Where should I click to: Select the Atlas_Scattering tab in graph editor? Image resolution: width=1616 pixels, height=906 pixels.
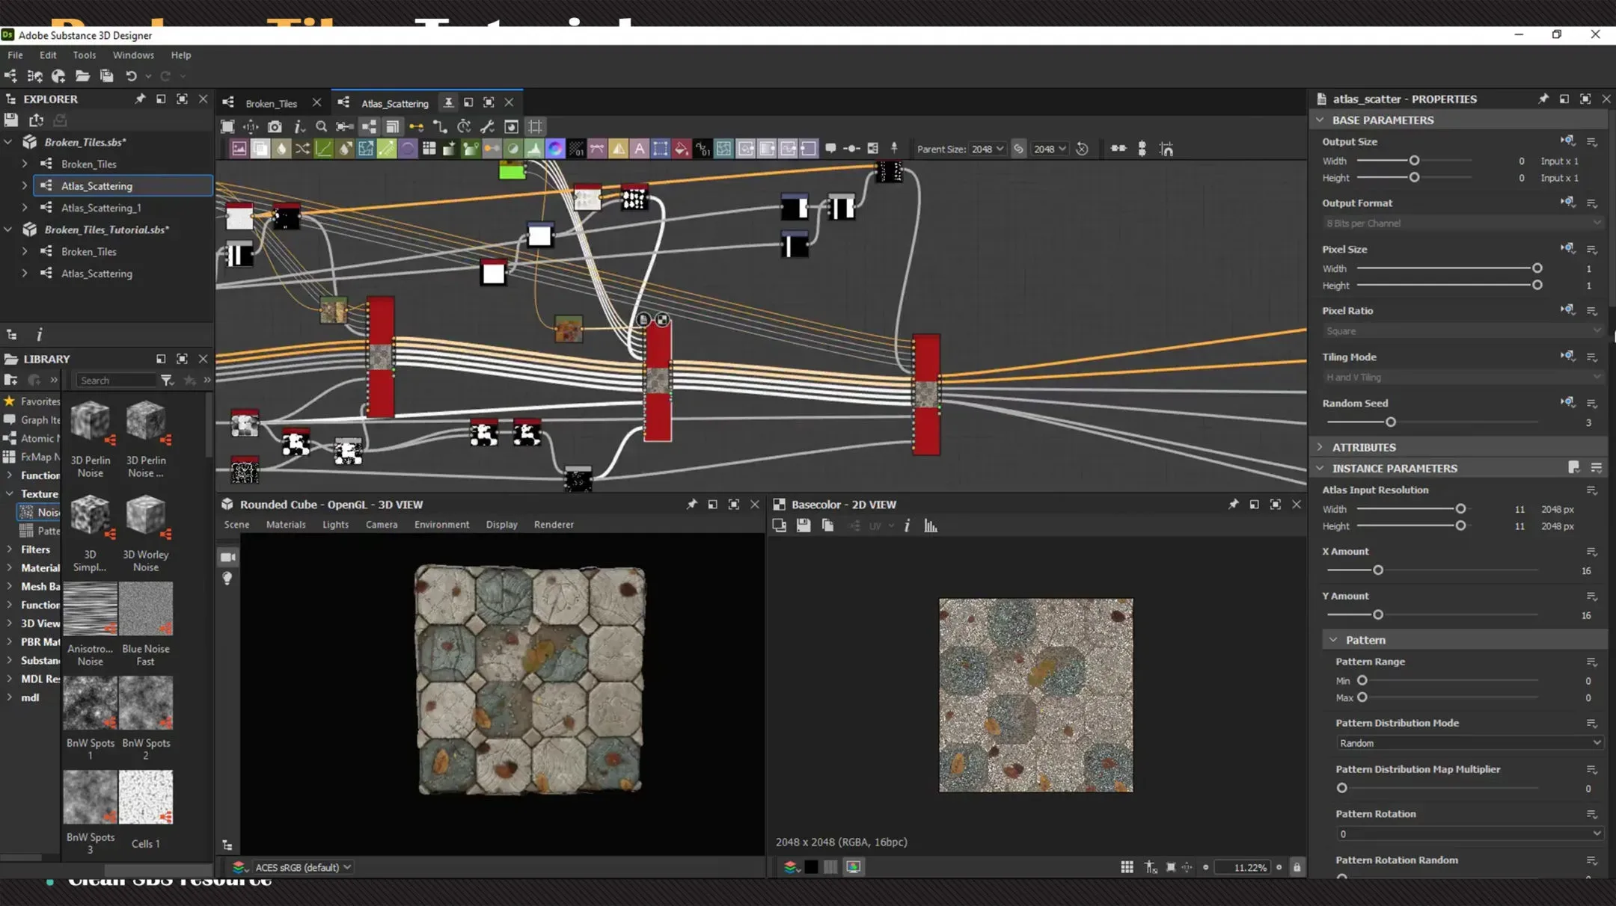click(393, 102)
